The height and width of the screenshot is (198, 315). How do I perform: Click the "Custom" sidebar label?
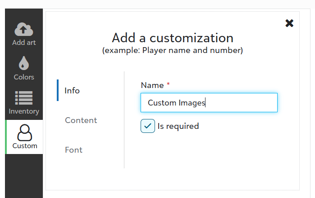25,146
